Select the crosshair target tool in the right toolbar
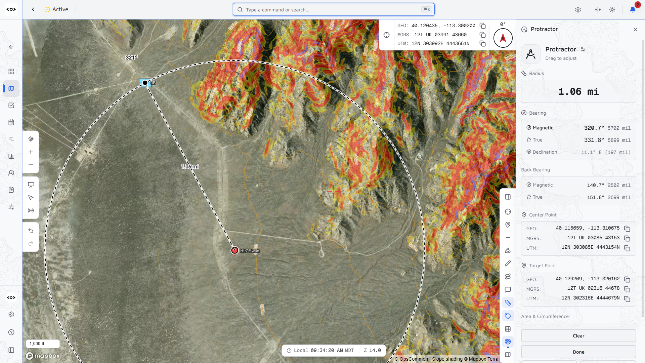Image resolution: width=645 pixels, height=363 pixels. (508, 211)
